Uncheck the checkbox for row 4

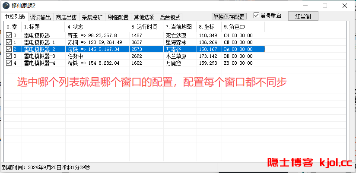(9, 63)
